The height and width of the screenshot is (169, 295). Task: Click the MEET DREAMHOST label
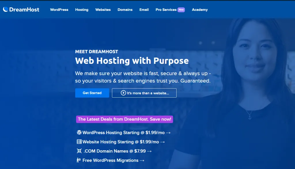[x=97, y=52]
